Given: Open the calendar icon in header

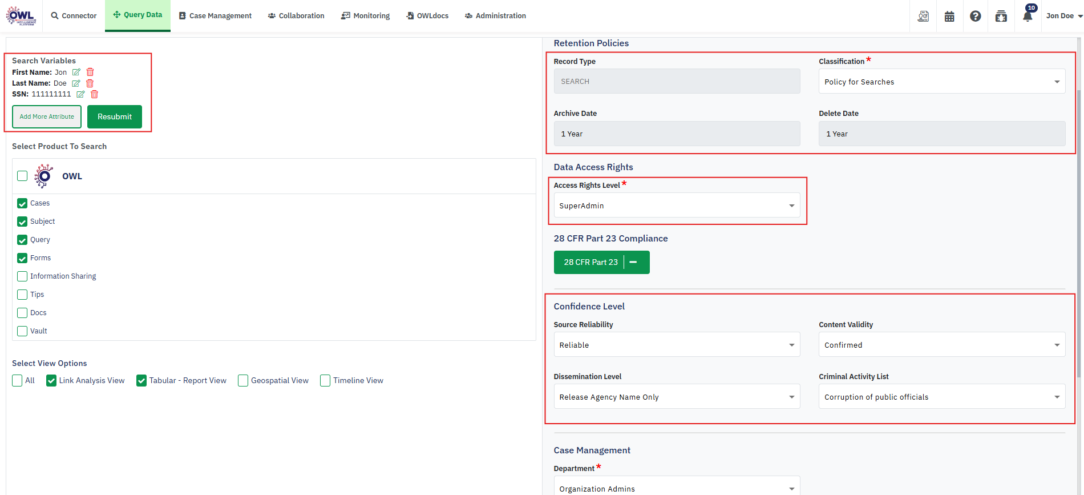Looking at the screenshot, I should 949,17.
